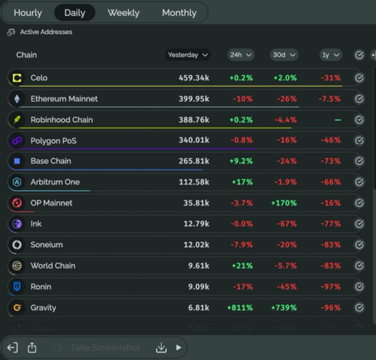This screenshot has width=376, height=360.
Task: Open the Polygon PoS chain name
Action: click(54, 141)
